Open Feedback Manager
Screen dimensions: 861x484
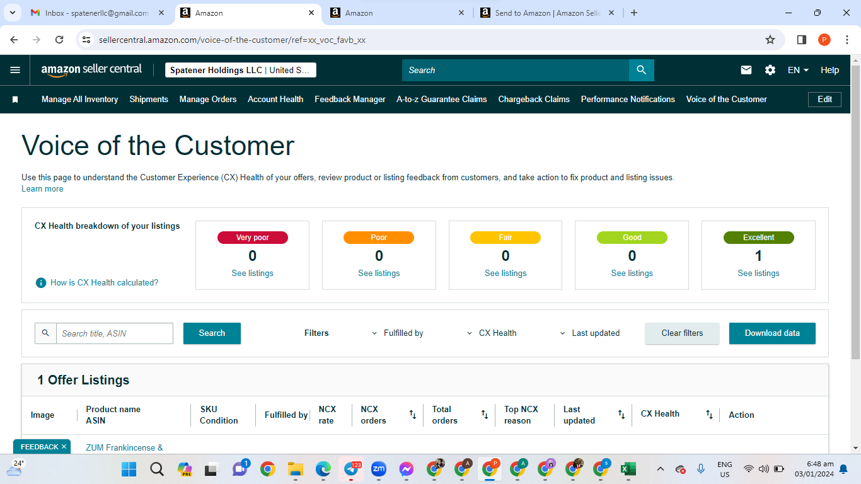click(x=350, y=100)
